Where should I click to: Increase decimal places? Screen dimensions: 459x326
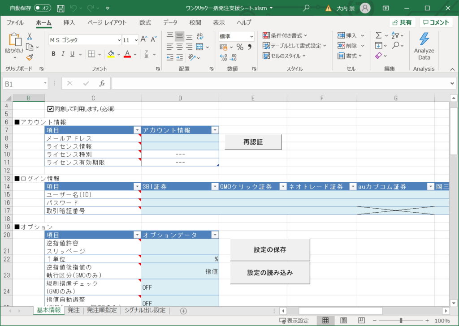[223, 58]
